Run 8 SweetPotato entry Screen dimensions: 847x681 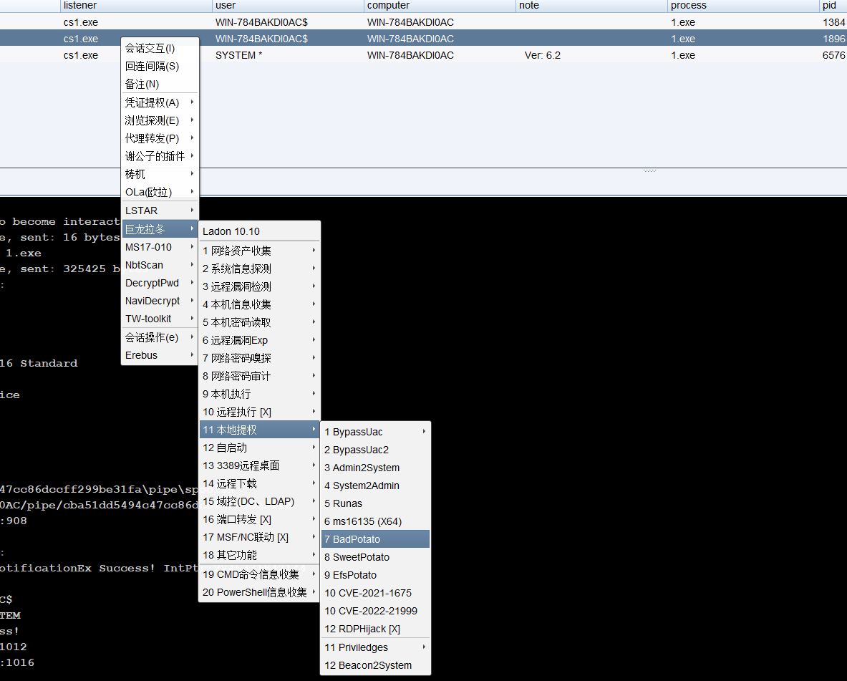[x=375, y=557]
